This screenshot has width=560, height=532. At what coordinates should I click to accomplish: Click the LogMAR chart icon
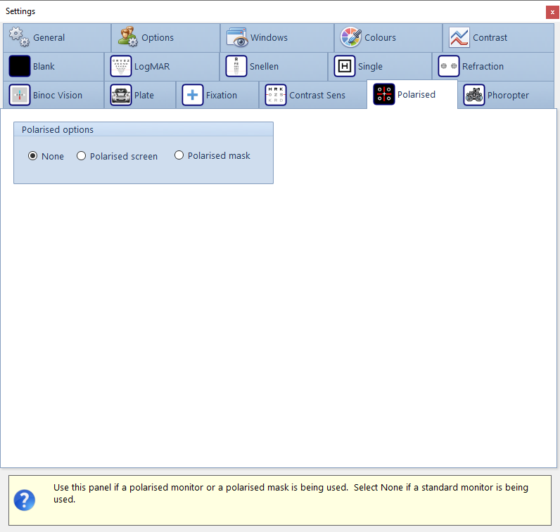tap(121, 66)
